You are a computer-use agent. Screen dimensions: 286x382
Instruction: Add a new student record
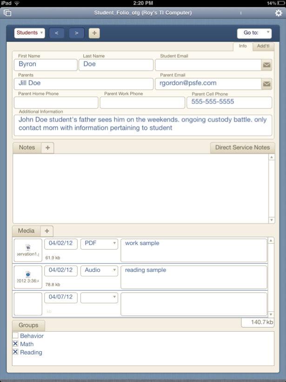point(94,33)
